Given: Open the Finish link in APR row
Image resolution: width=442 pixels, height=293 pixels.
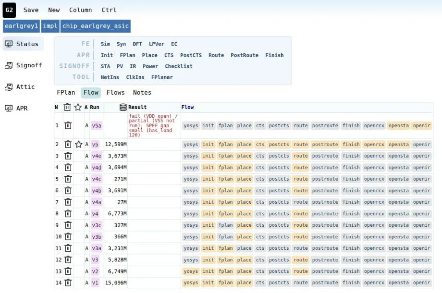Looking at the screenshot, I should (x=274, y=55).
